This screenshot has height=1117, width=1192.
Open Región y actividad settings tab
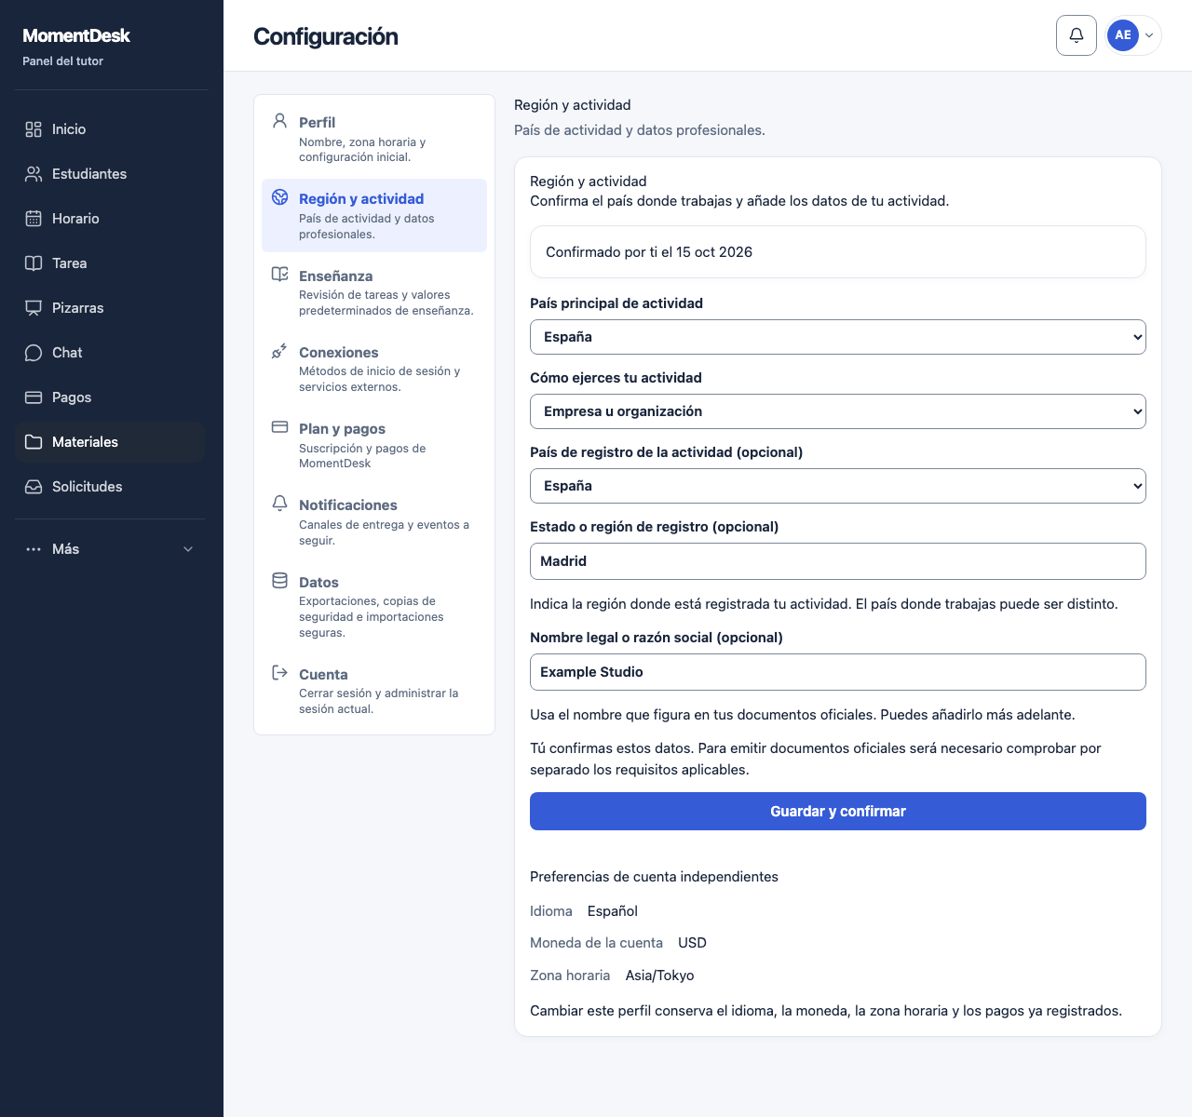tap(374, 215)
